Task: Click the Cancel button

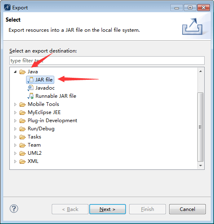Action: click(187, 209)
